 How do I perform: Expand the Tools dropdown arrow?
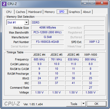coord(83,104)
